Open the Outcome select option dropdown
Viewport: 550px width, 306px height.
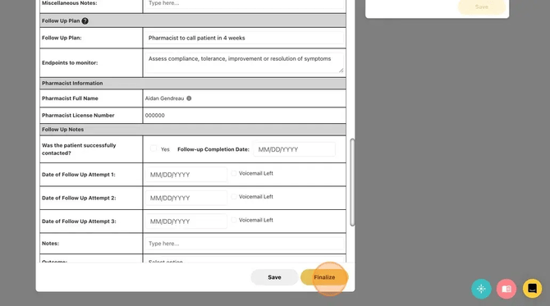244,260
